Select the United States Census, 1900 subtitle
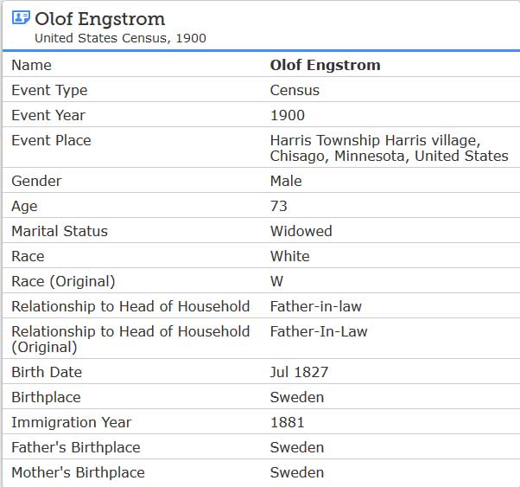This screenshot has height=487, width=520. click(x=120, y=38)
